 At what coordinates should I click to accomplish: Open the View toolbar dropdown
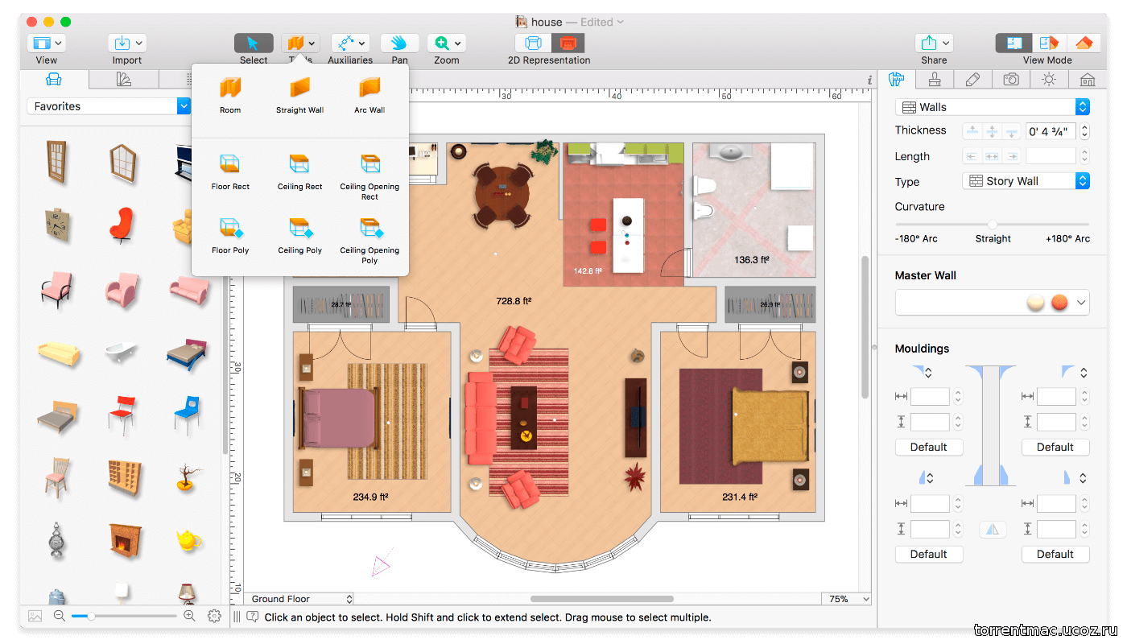[x=47, y=43]
